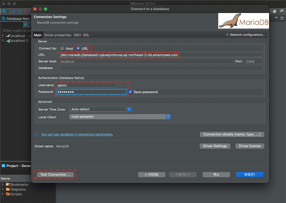Click the Database Navigator stacked-database icon

point(3,19)
